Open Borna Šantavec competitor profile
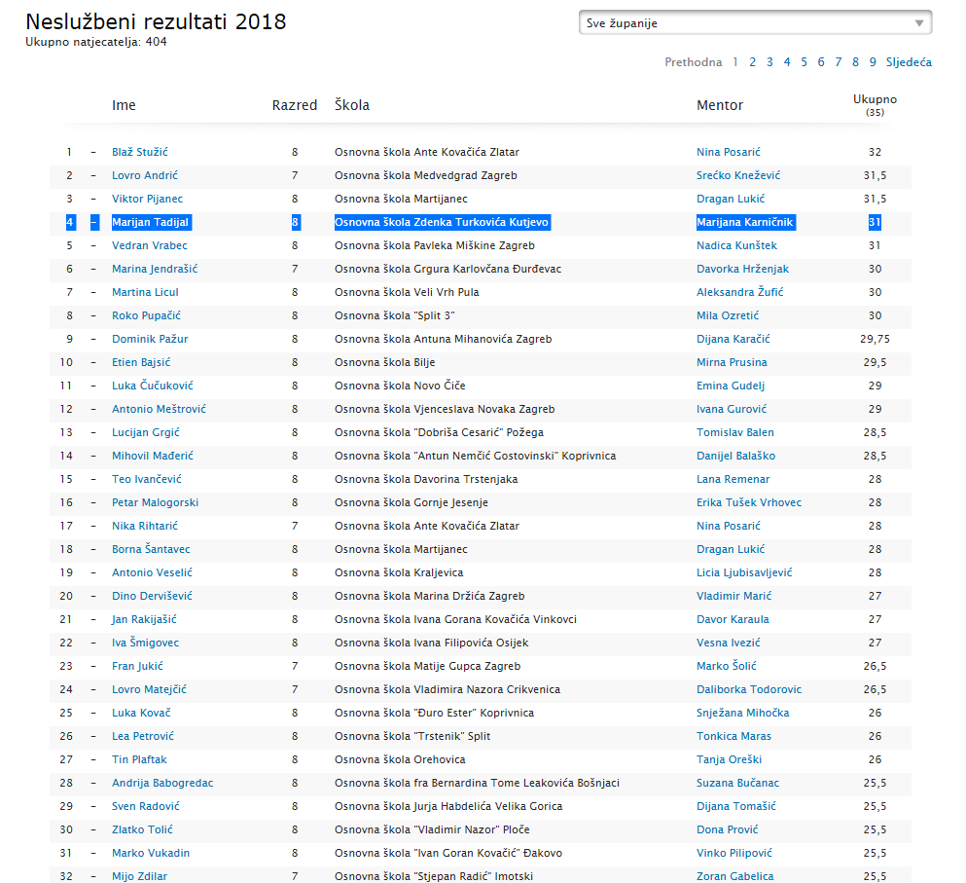The height and width of the screenshot is (883, 966). (x=151, y=549)
